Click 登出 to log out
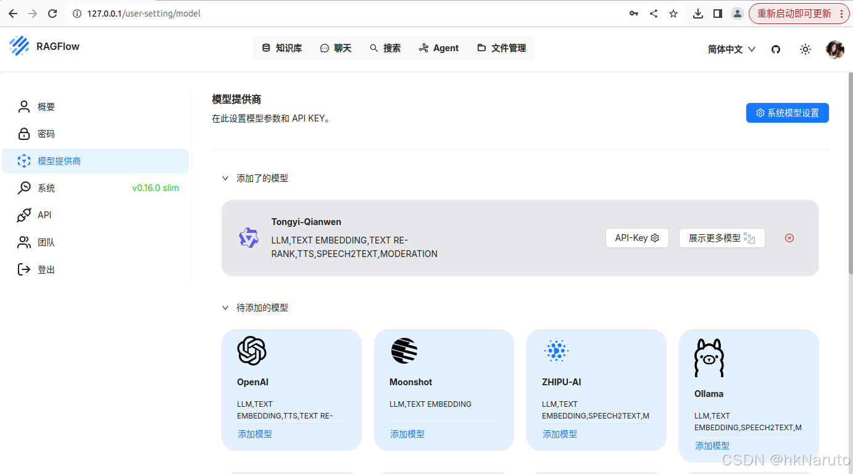853x474 pixels. pos(95,269)
